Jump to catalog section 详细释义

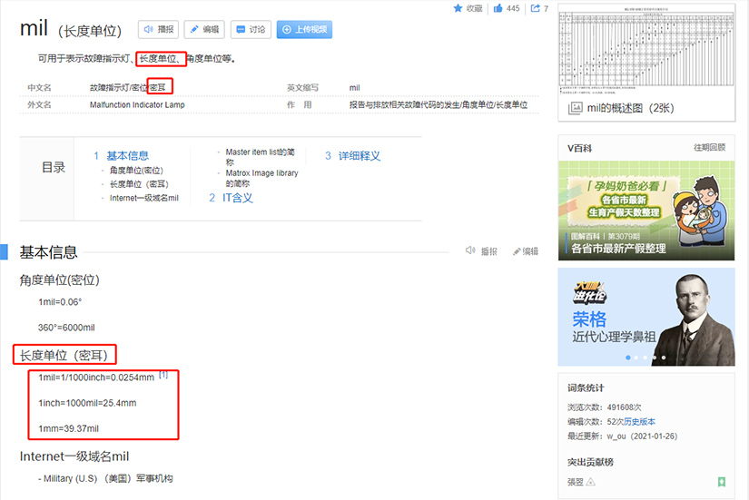pos(360,156)
